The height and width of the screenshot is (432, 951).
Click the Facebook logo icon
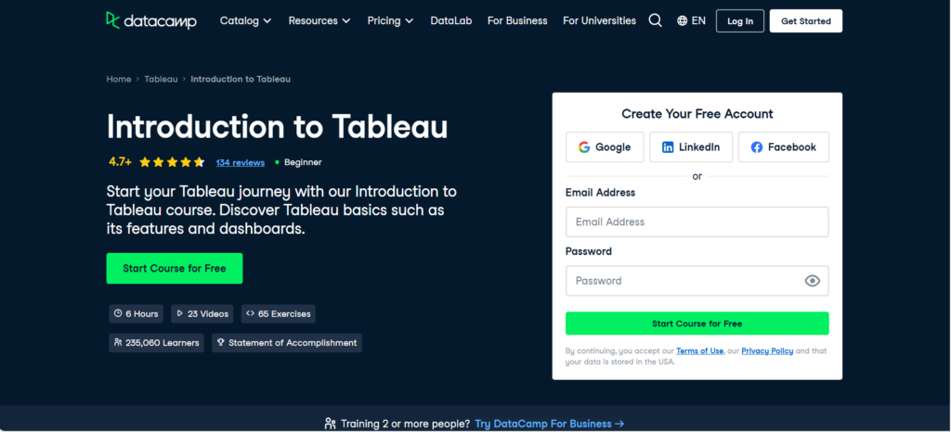tap(756, 147)
